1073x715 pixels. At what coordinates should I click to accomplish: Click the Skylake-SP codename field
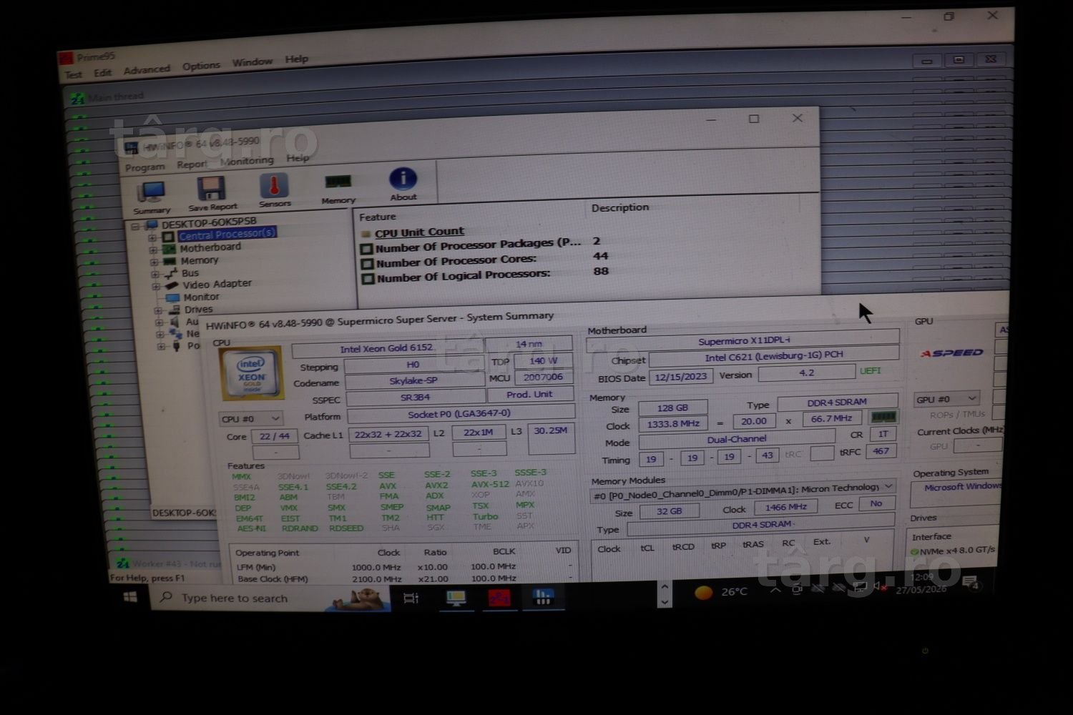pyautogui.click(x=413, y=381)
